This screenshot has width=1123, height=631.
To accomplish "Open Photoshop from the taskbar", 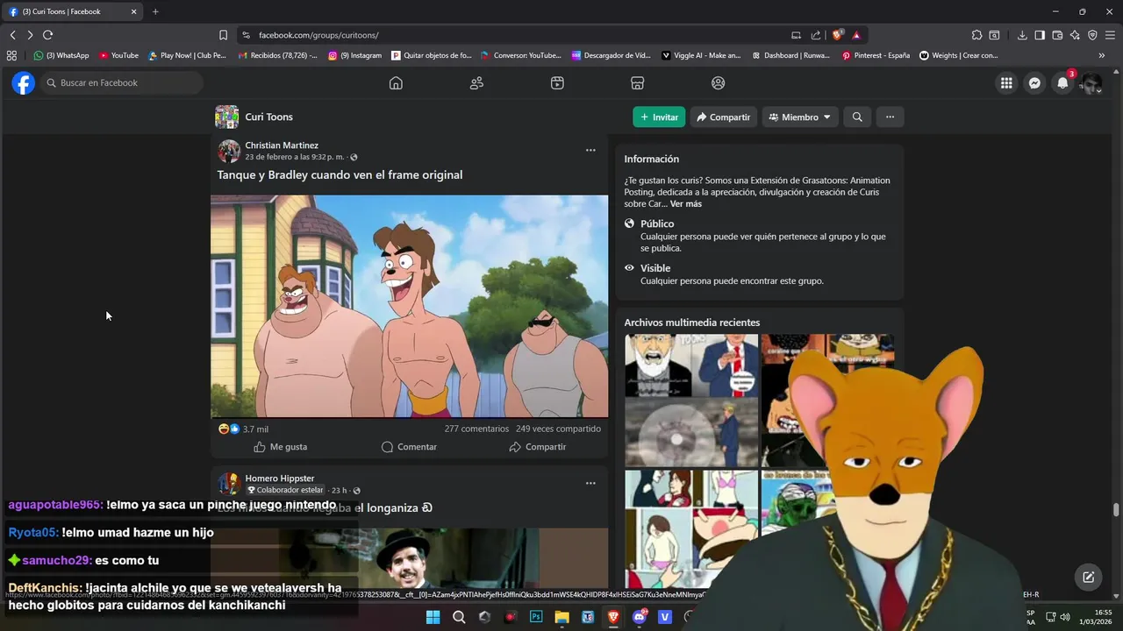I will click(536, 617).
